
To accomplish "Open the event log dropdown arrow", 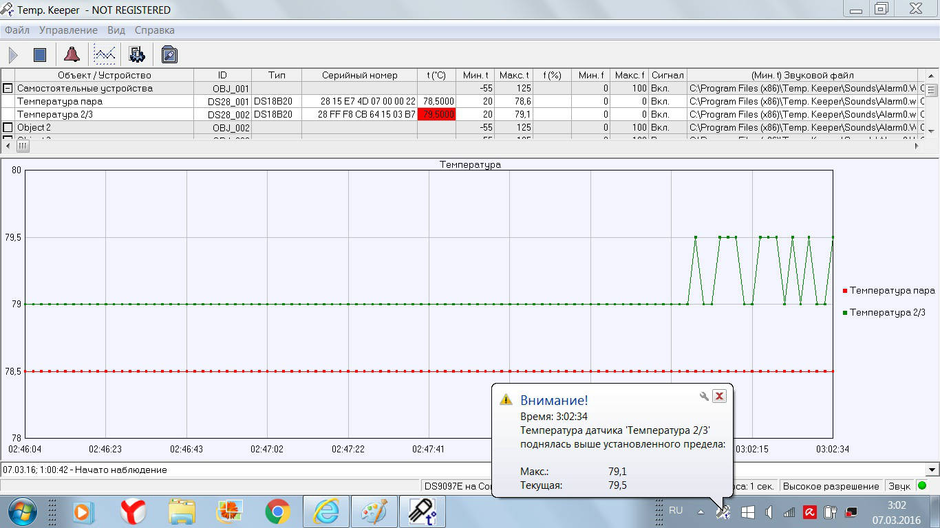I will 932,470.
